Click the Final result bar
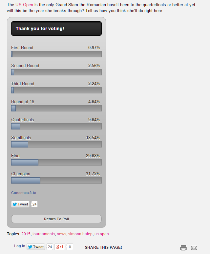 (56, 162)
